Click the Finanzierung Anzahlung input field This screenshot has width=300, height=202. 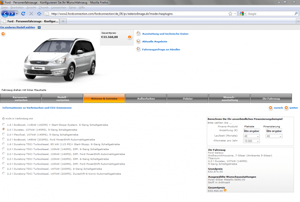(274, 131)
